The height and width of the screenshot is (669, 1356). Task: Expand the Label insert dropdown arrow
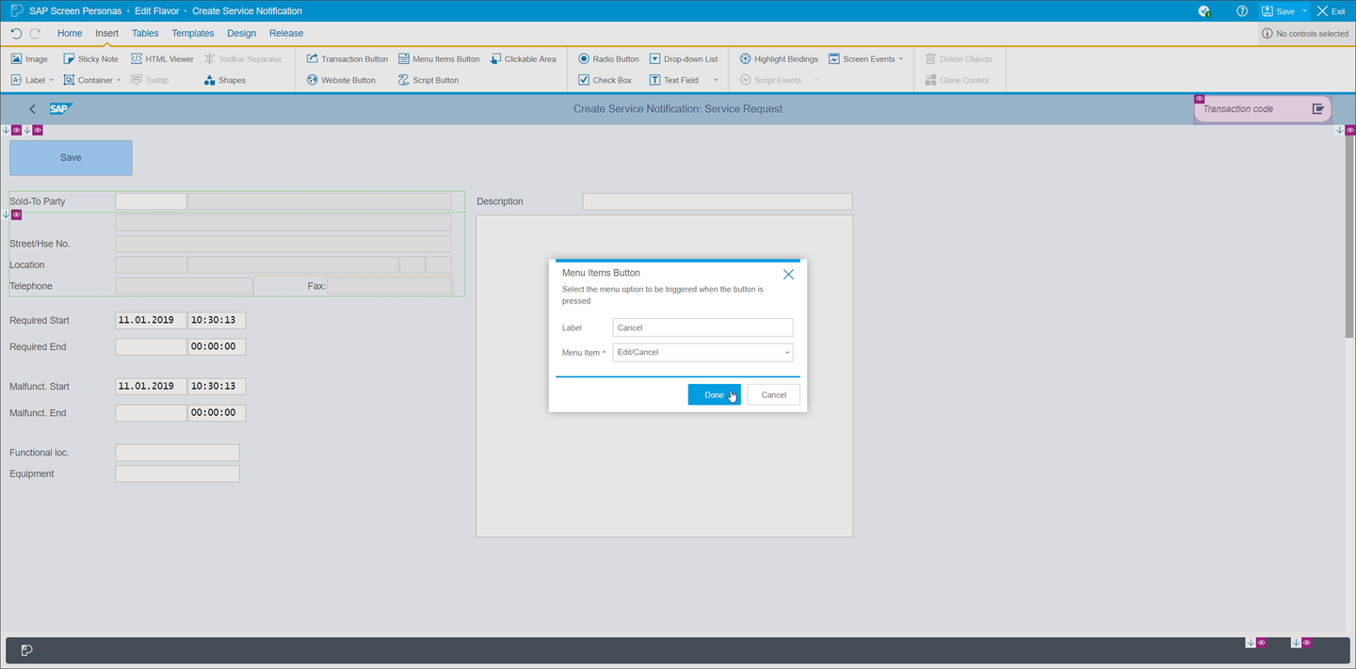51,80
